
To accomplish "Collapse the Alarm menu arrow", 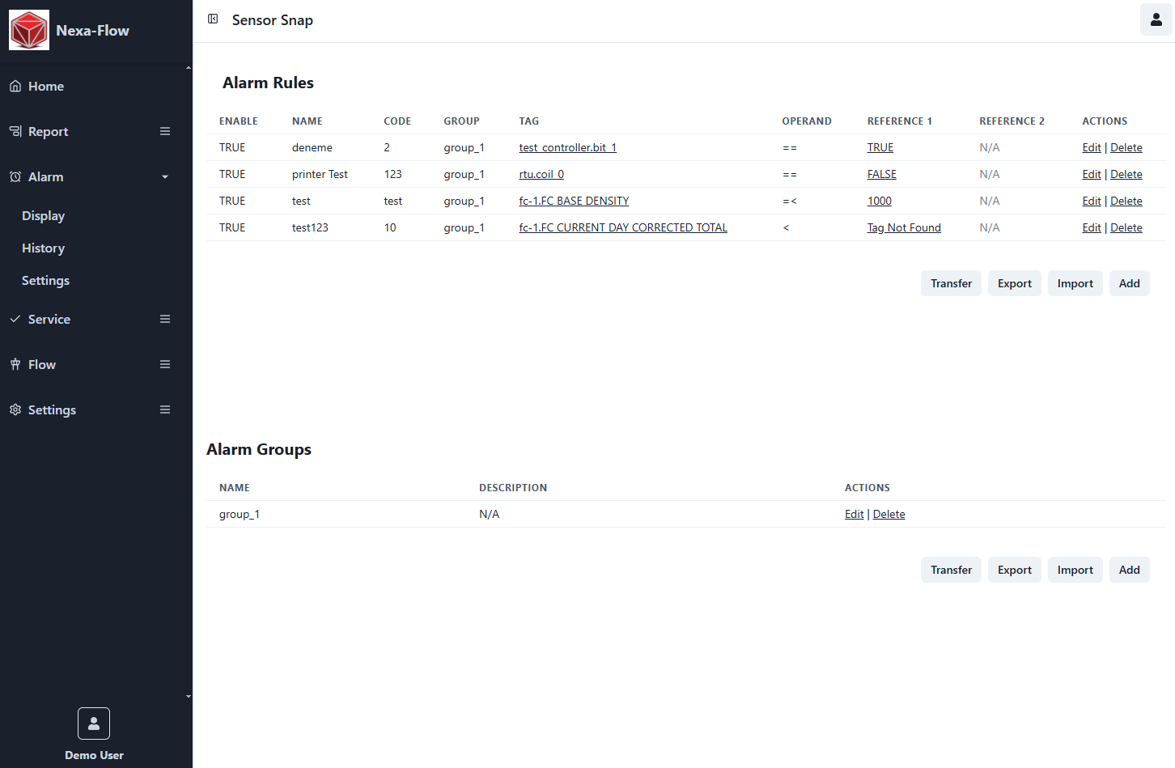I will 165,177.
